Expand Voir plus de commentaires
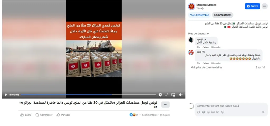Image resolution: width=270 pixels, height=126 pixels. 206,67
